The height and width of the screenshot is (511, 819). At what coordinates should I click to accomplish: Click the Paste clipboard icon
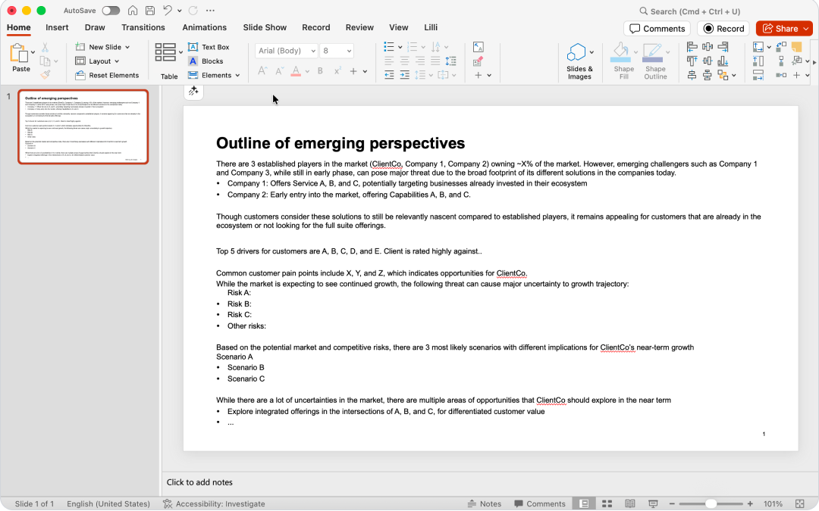19,53
